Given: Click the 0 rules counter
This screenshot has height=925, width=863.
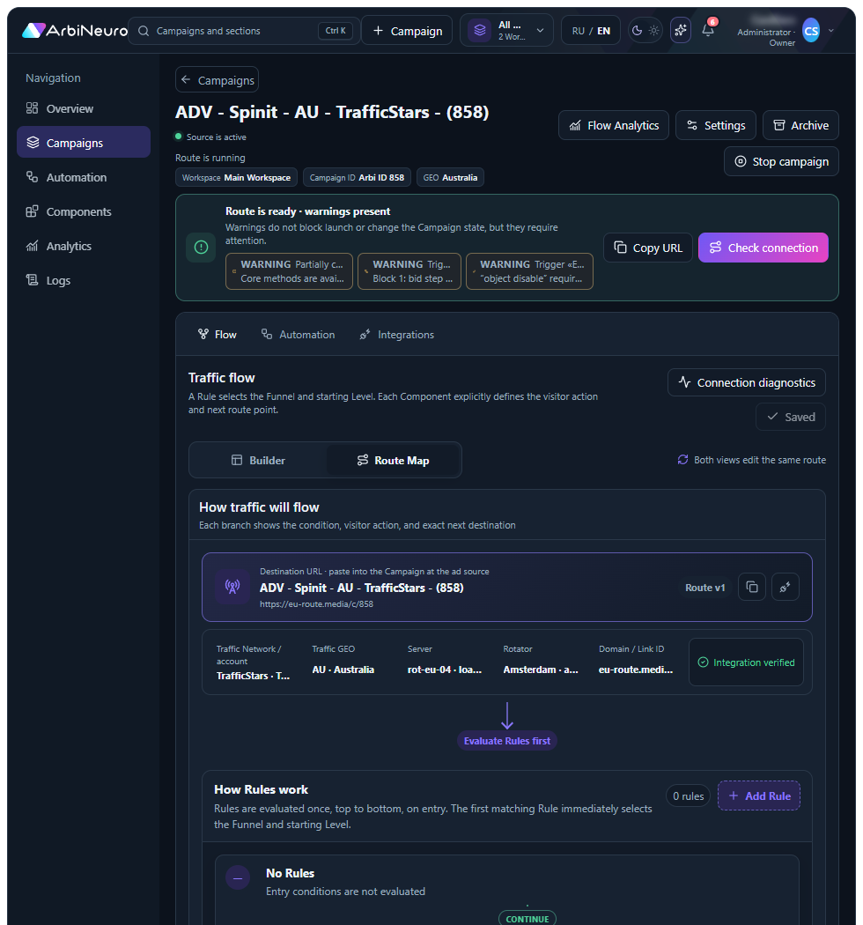Looking at the screenshot, I should pyautogui.click(x=689, y=795).
